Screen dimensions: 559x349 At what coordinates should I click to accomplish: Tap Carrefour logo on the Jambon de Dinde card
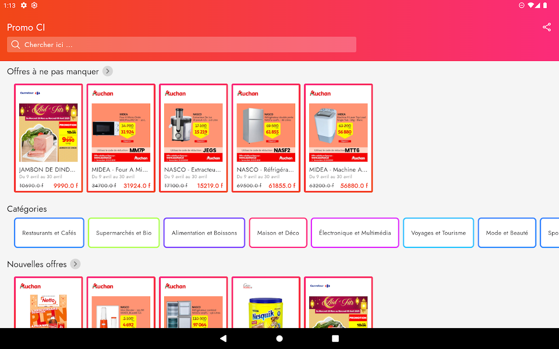30,93
